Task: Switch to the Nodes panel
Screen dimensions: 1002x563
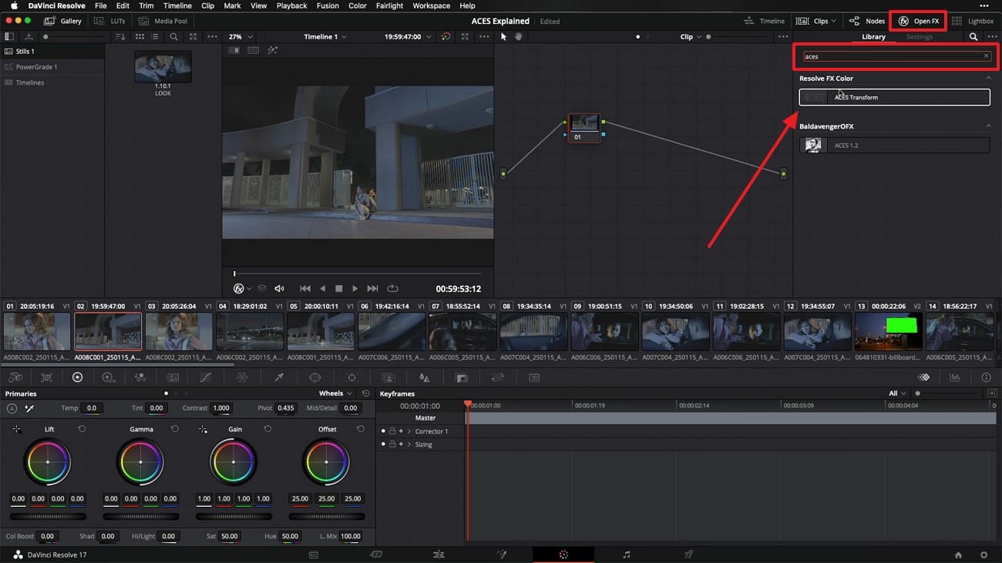Action: coord(867,21)
